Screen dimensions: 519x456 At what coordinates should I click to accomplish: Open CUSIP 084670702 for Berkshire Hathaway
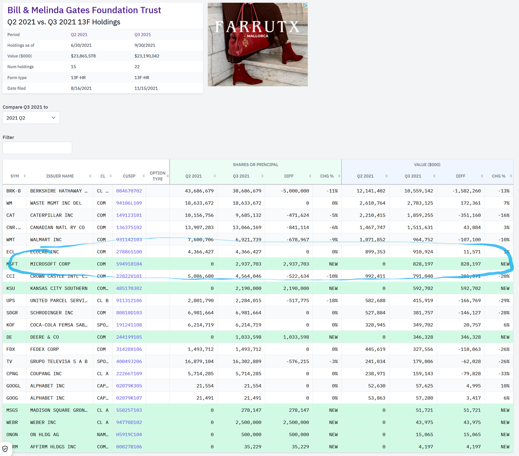point(129,191)
